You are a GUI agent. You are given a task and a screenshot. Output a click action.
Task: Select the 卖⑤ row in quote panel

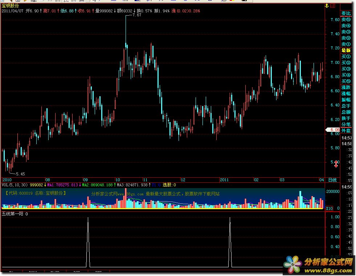point(346,20)
